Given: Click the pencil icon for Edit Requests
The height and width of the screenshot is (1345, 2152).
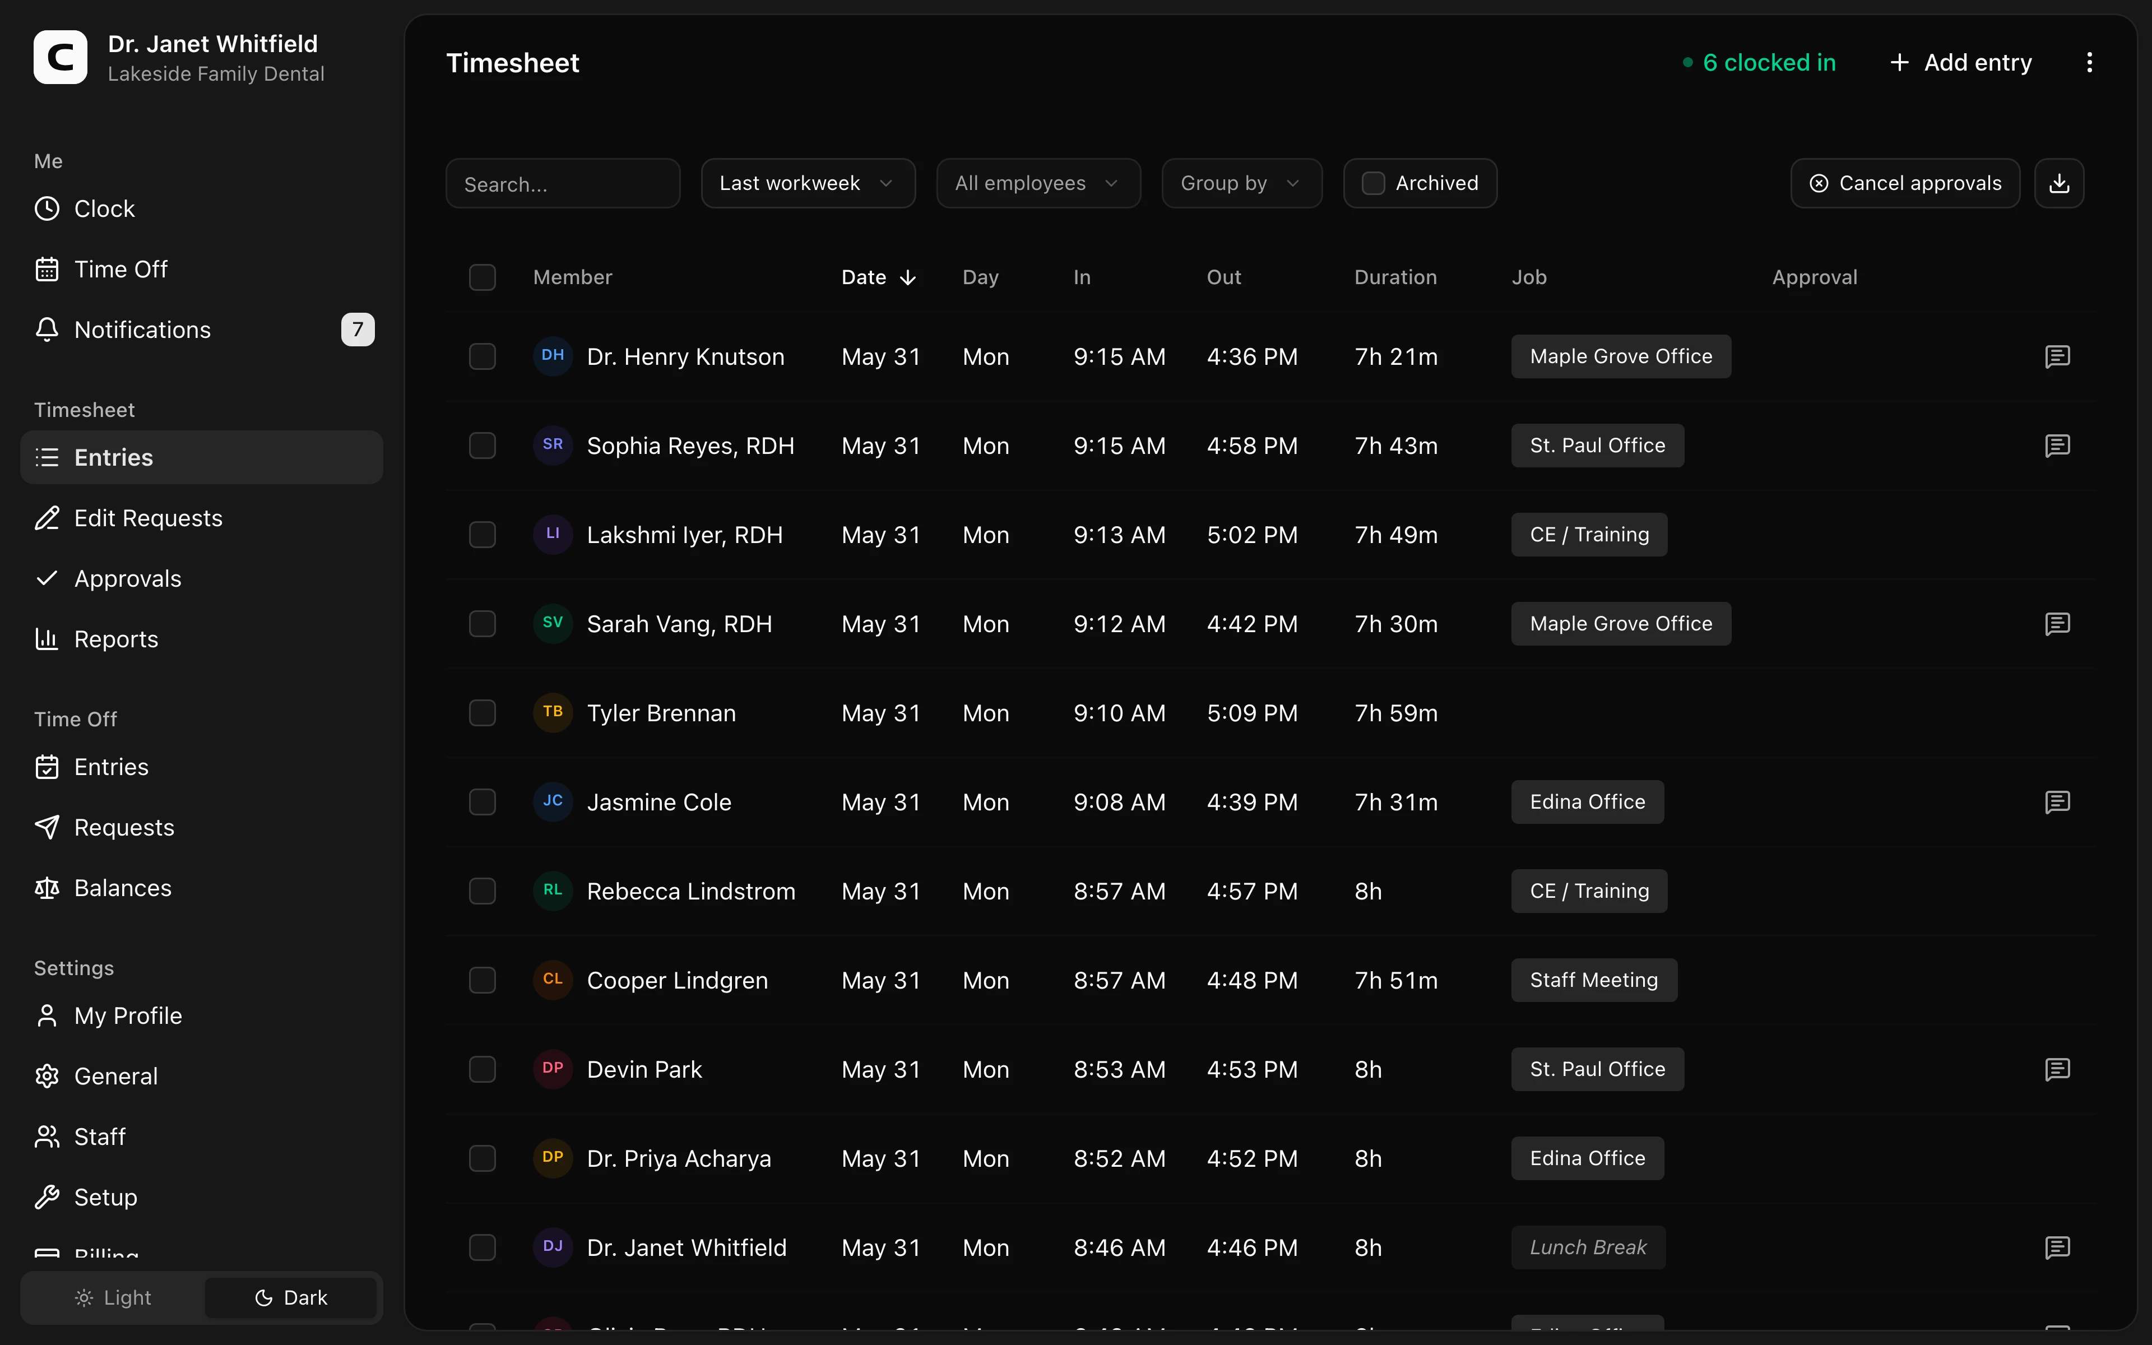Looking at the screenshot, I should pos(47,518).
